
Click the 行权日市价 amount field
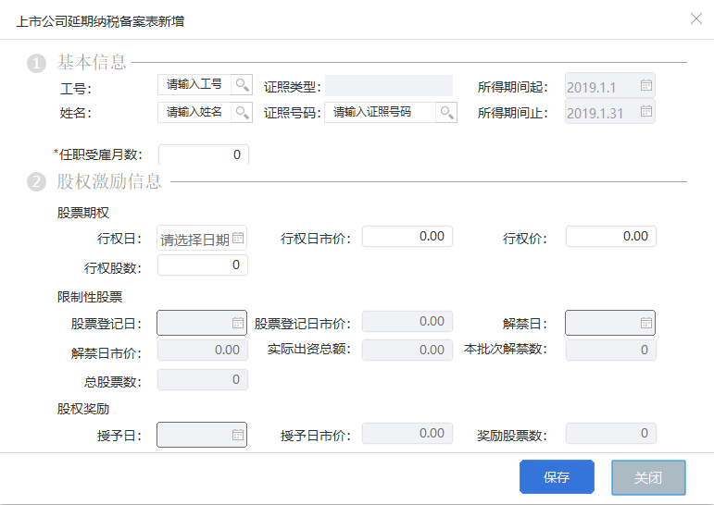coord(407,237)
